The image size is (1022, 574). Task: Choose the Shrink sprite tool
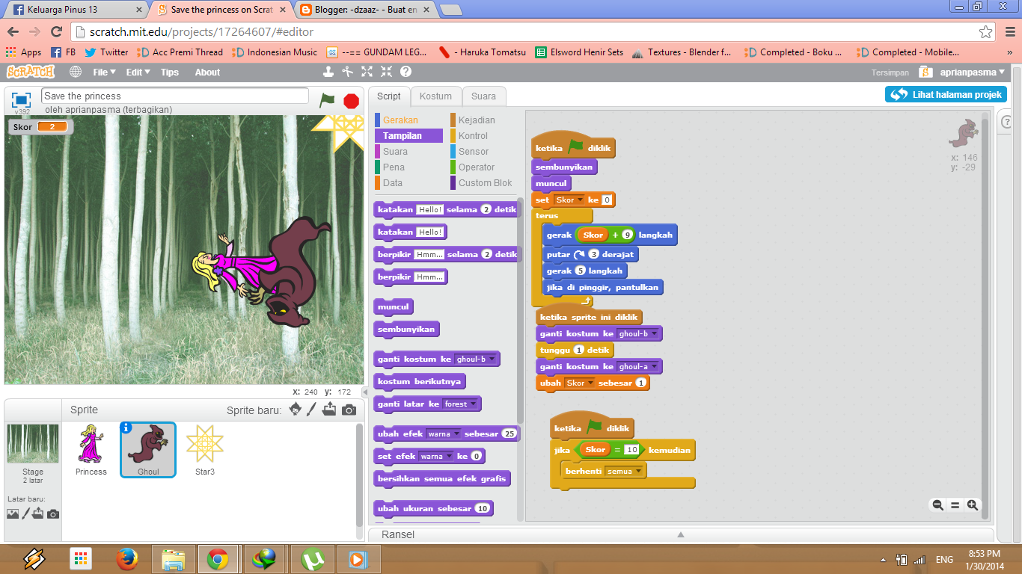point(386,72)
